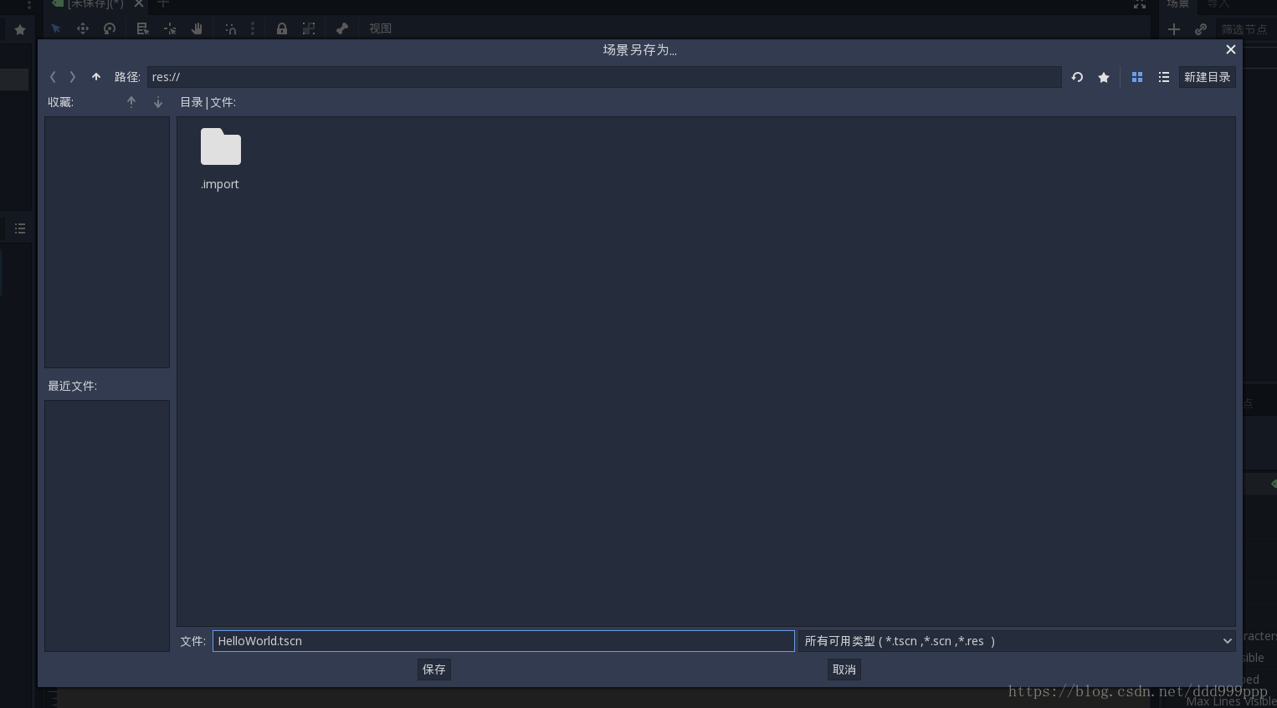Image resolution: width=1277 pixels, height=708 pixels.
Task: Group selected nodes icon in toolbar
Action: [309, 28]
